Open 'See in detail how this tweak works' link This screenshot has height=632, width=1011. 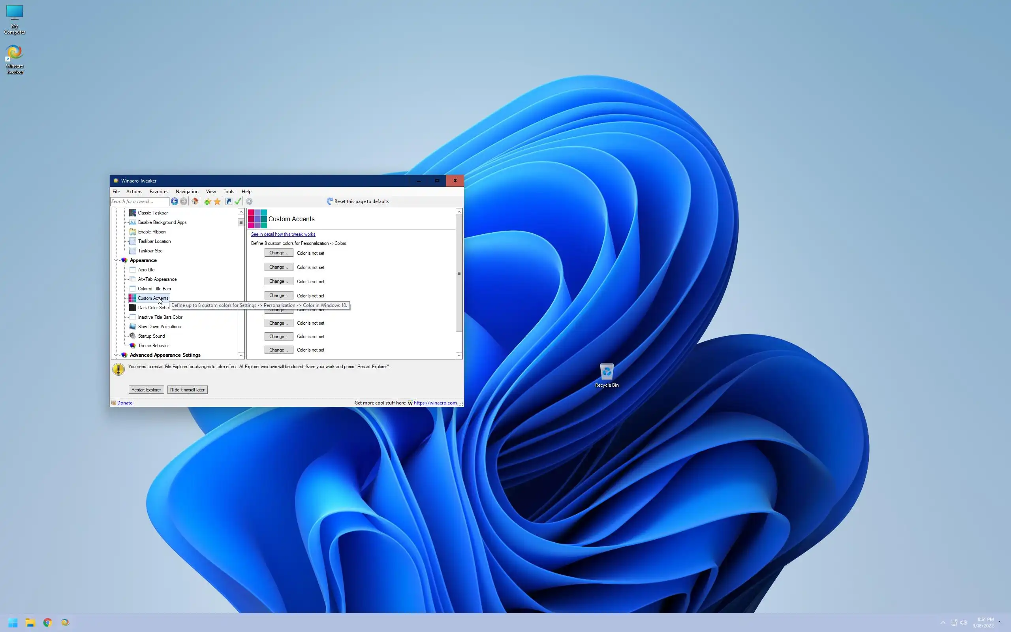[x=283, y=234]
